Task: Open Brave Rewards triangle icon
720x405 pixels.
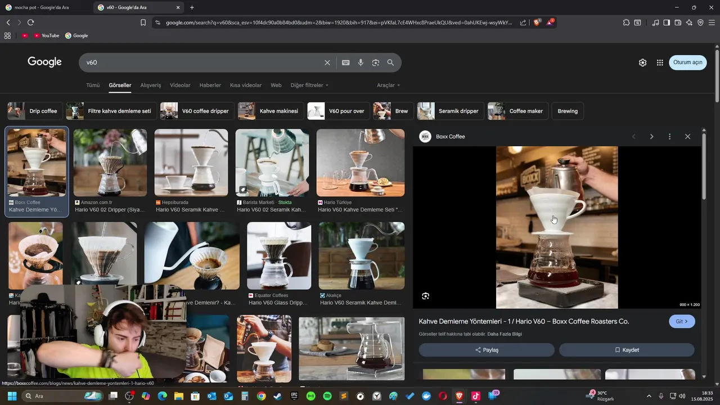Action: (x=550, y=22)
